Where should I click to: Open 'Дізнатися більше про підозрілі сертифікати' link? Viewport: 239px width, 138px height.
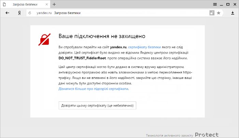click(93, 89)
